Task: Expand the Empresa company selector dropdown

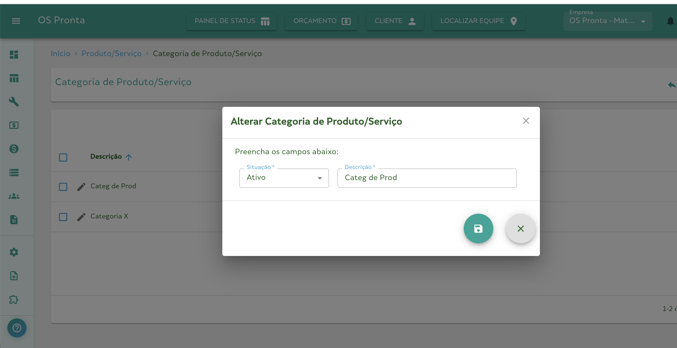Action: pyautogui.click(x=643, y=22)
